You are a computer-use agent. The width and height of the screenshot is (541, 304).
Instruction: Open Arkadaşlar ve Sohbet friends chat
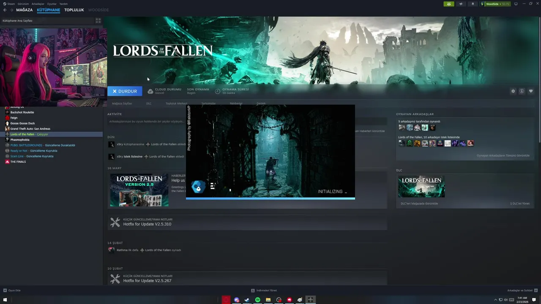(x=522, y=290)
